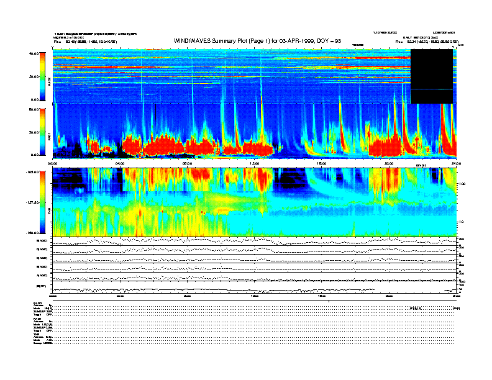Click the top line-plot panel's left axis label
492x380 pixels.
pyautogui.click(x=42, y=241)
